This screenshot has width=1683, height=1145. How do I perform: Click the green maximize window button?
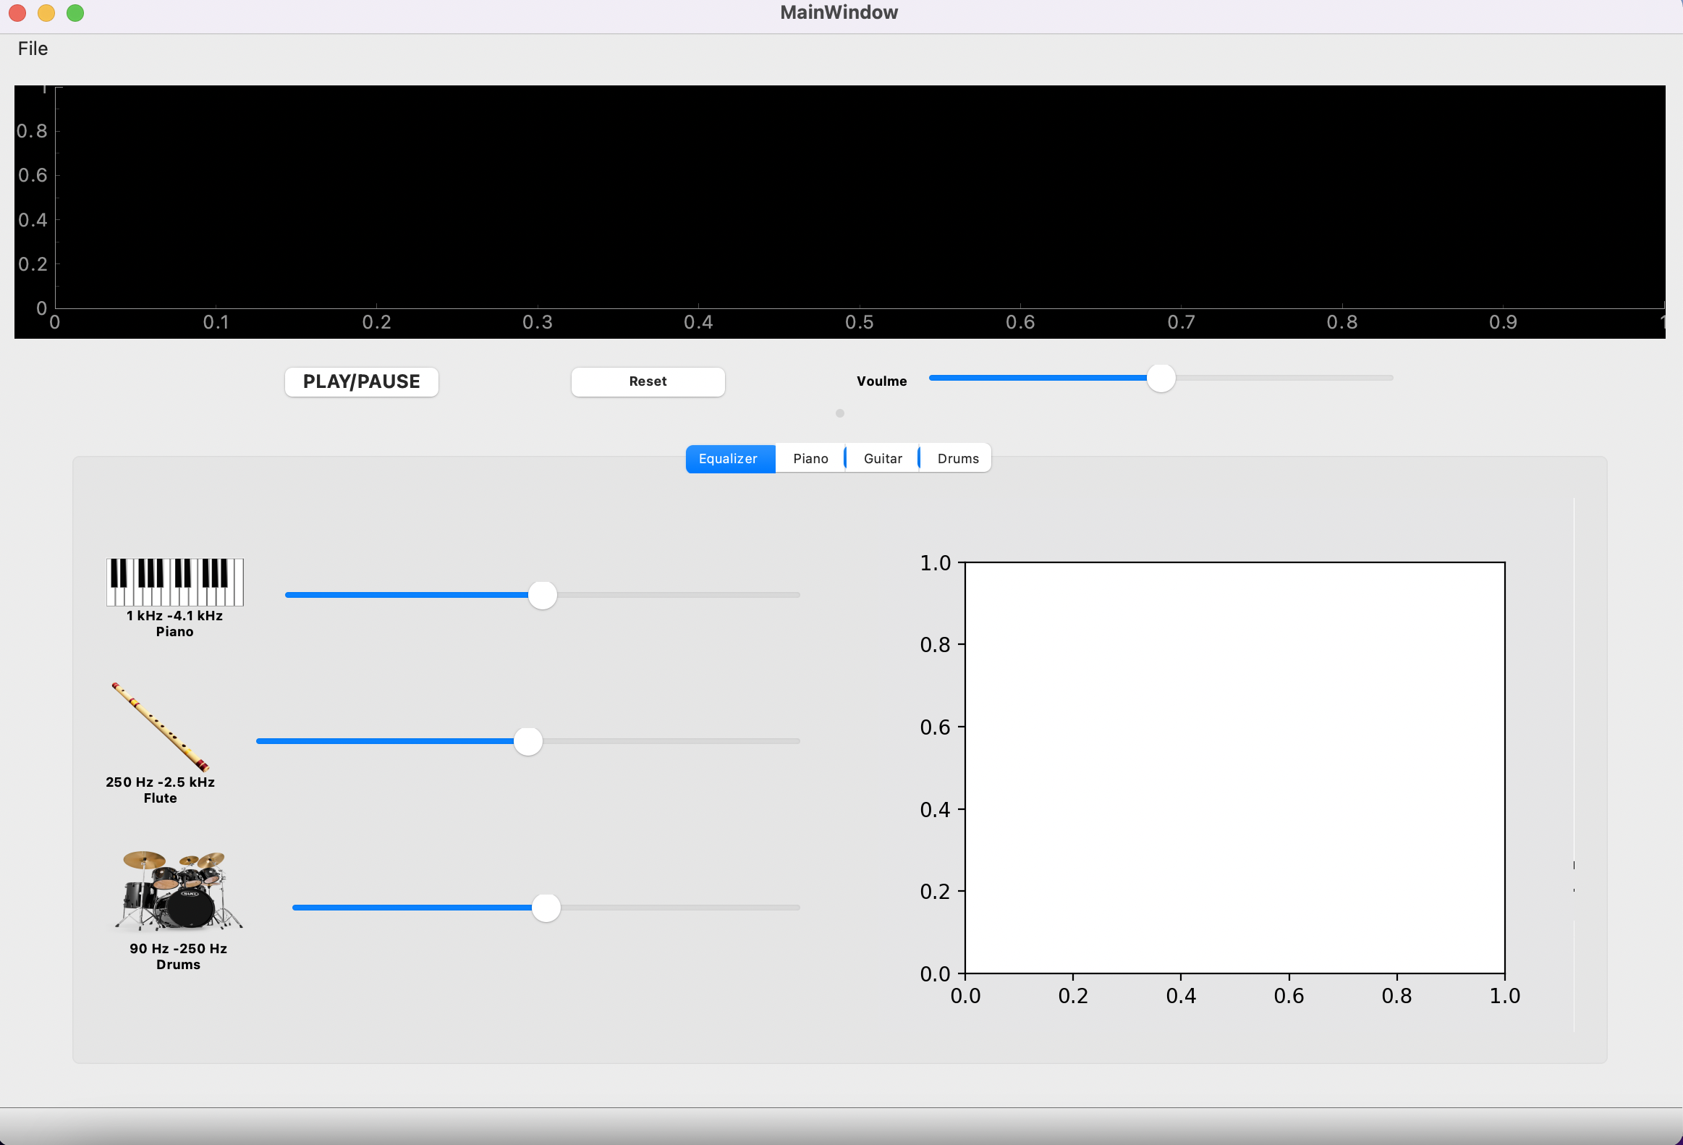pos(75,13)
